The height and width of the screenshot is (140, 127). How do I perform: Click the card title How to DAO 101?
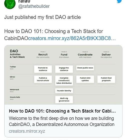[62, 111]
